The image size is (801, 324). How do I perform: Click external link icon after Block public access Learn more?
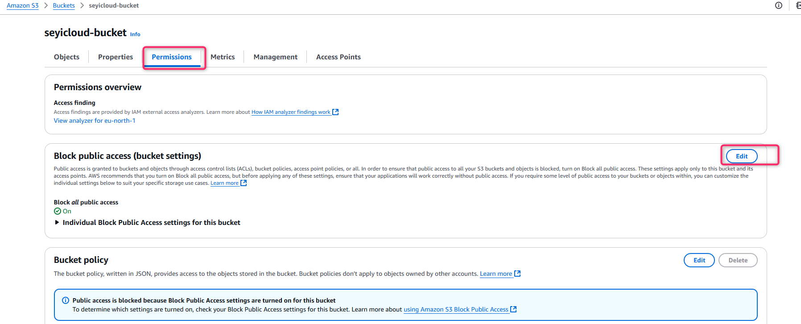pyautogui.click(x=244, y=183)
